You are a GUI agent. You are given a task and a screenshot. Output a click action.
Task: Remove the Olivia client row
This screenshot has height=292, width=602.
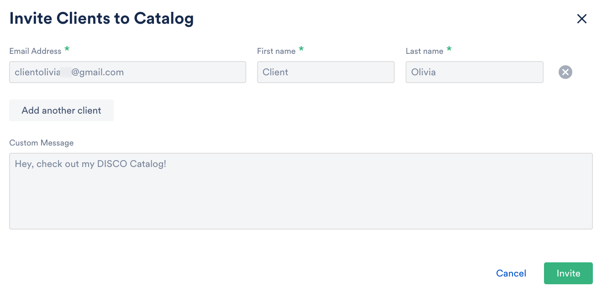565,72
